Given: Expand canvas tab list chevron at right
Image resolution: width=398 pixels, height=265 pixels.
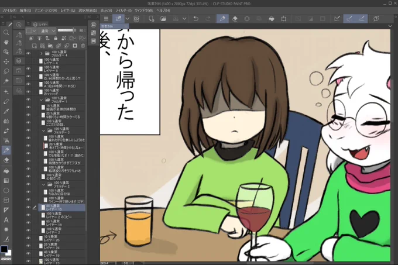Looking at the screenshot, I should point(390,26).
